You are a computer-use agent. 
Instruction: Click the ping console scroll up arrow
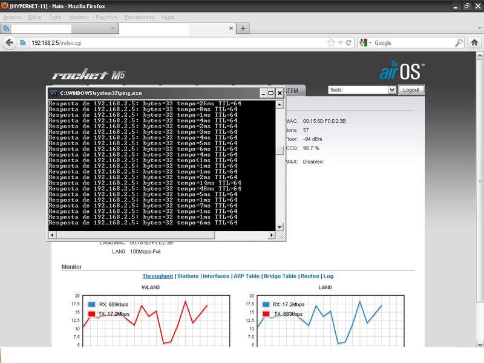click(x=280, y=105)
